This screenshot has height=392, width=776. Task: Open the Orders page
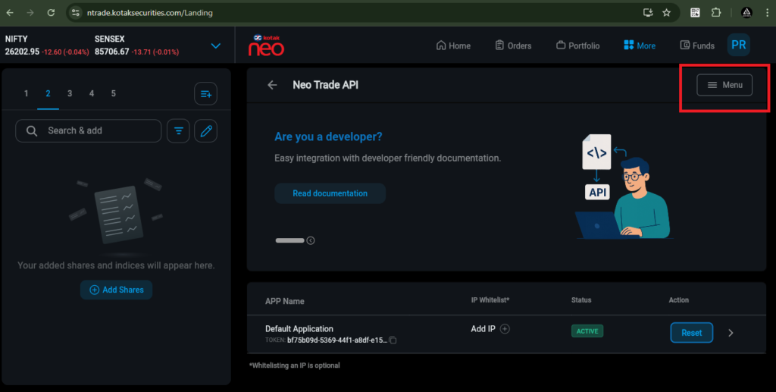[513, 45]
